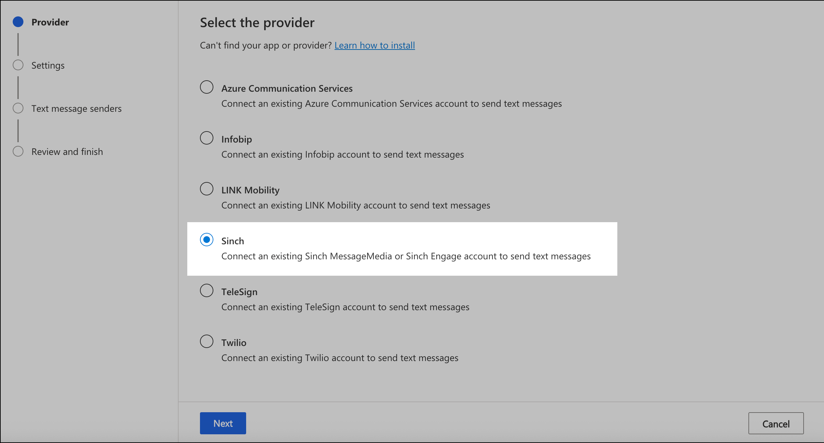Image resolution: width=824 pixels, height=443 pixels.
Task: Click the Select the provider page title
Action: [x=257, y=22]
